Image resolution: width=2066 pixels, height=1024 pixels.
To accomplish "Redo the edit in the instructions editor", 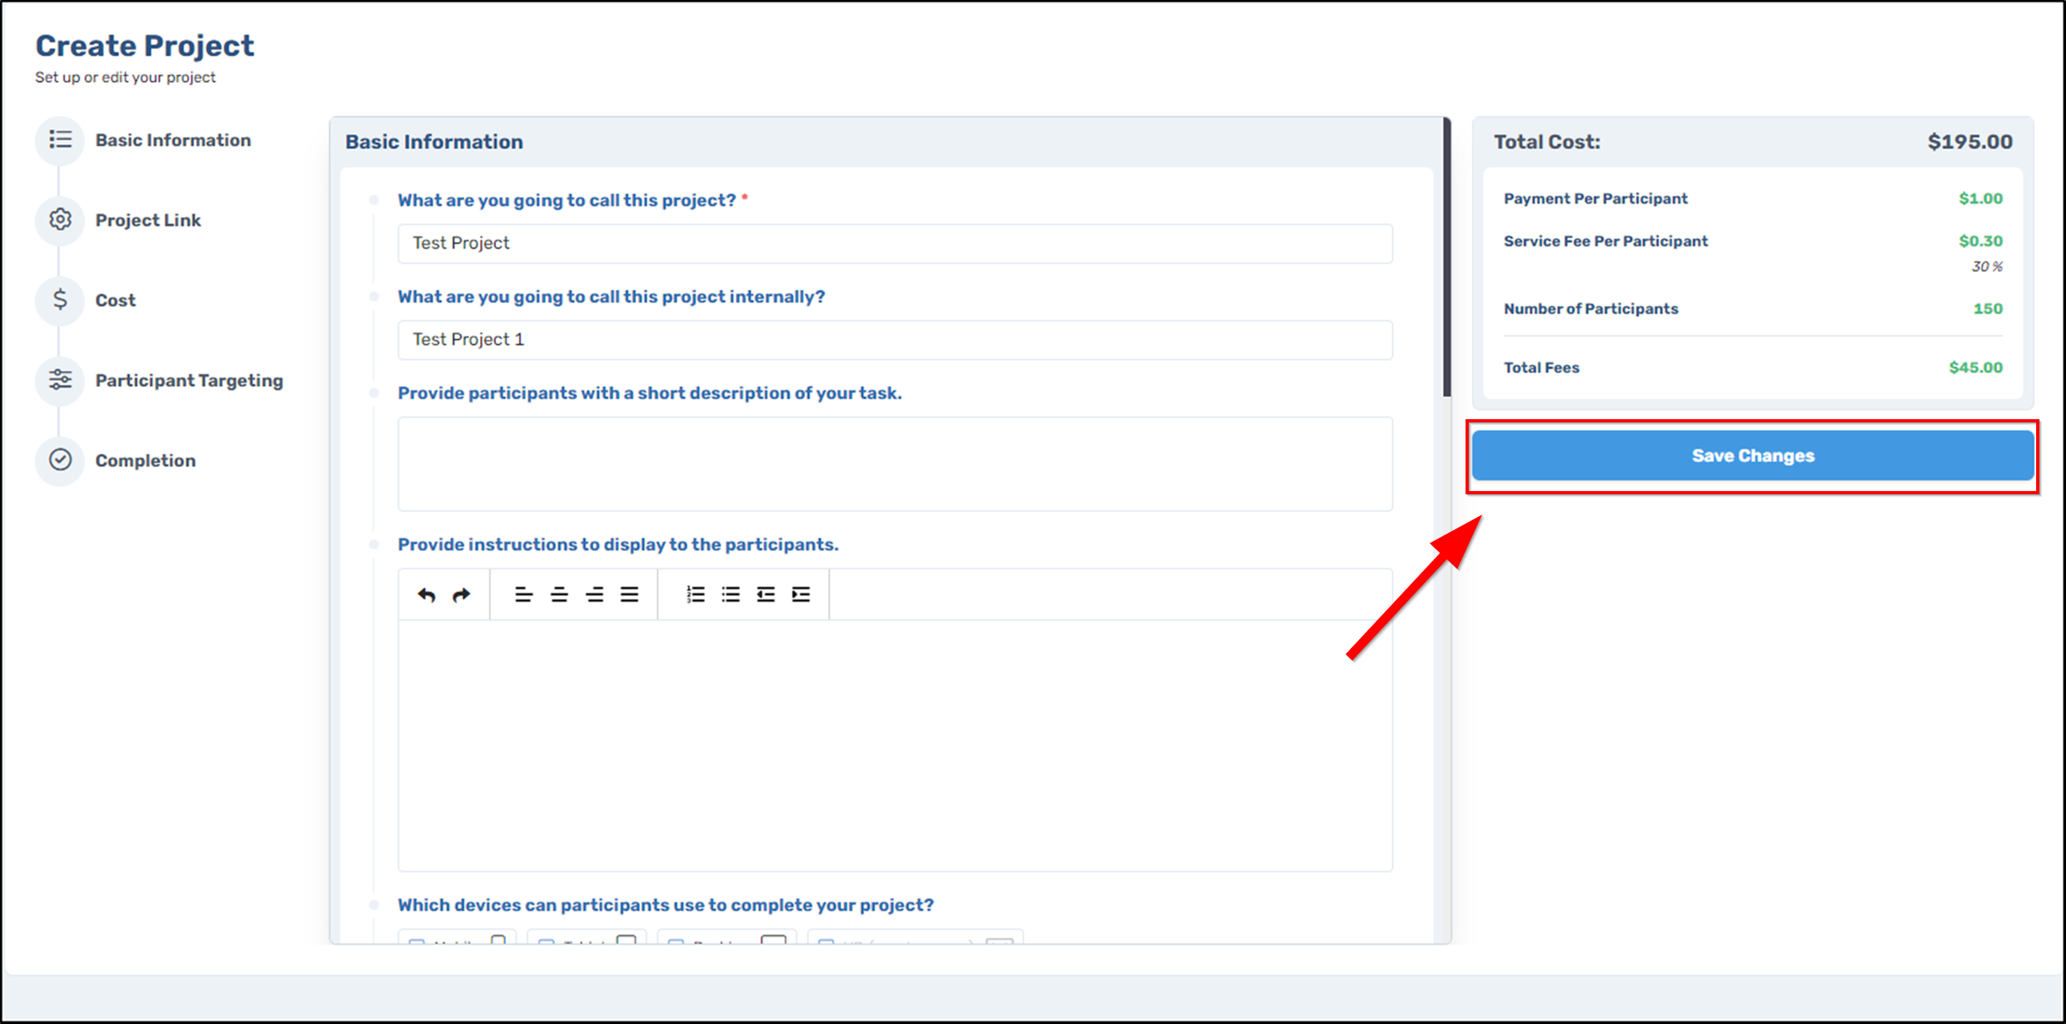I will click(x=461, y=594).
